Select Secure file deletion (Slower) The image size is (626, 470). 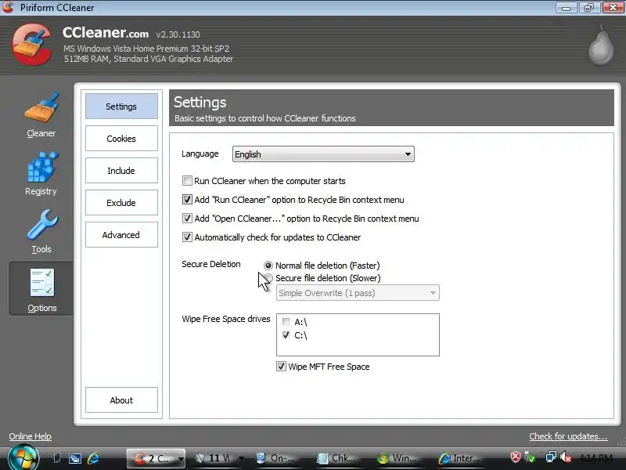(x=268, y=278)
